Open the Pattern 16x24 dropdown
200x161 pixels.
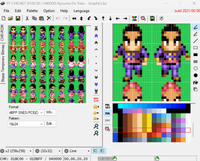tap(26, 124)
